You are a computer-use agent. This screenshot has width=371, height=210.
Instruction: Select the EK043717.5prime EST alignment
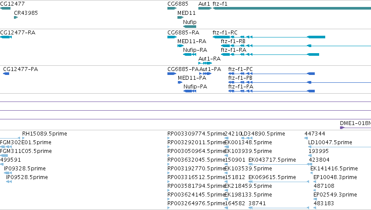coord(279,164)
